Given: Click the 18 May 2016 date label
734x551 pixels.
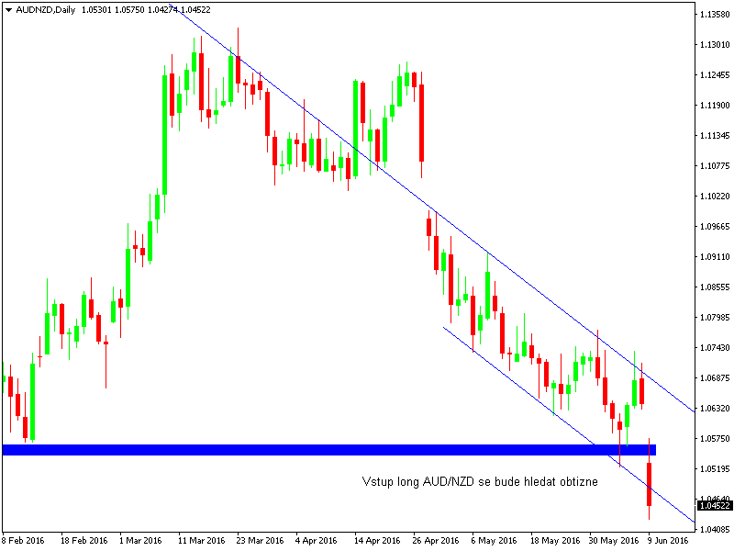Looking at the screenshot, I should point(555,541).
